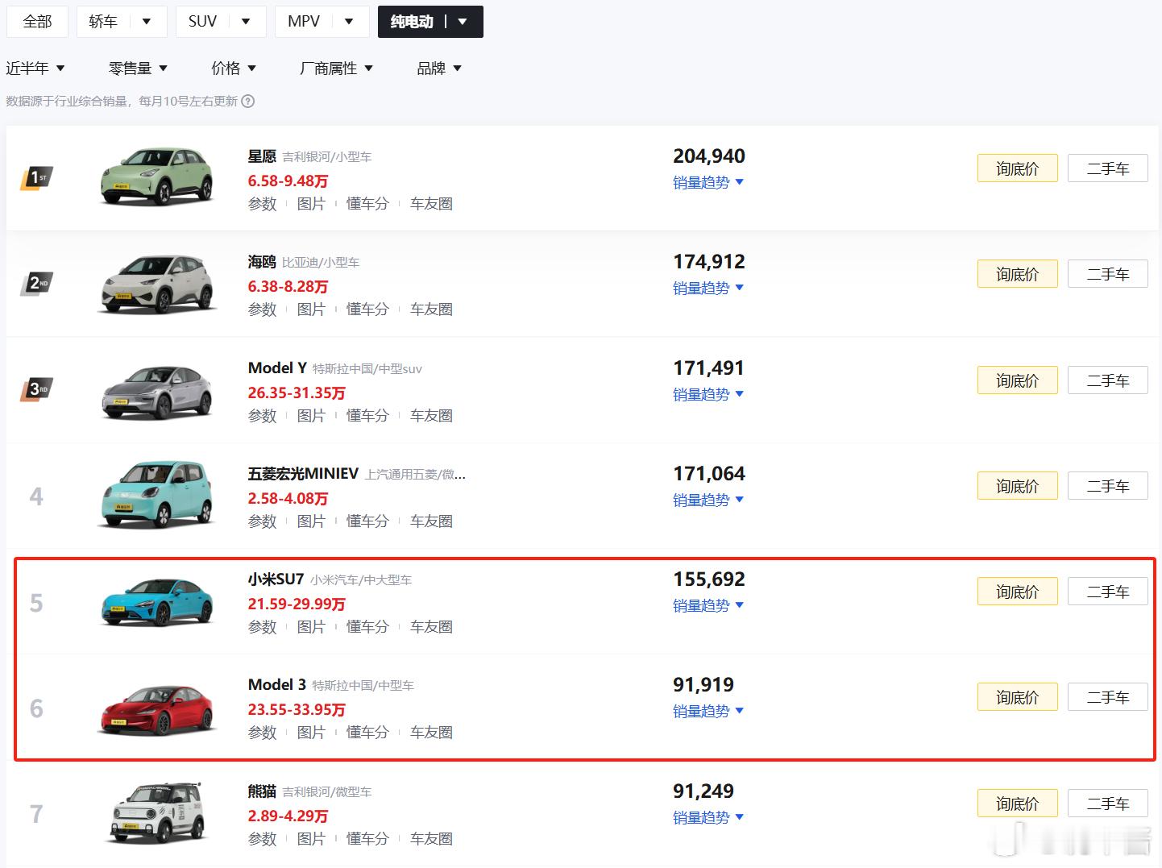Open the 价格 filter dropdown
This screenshot has height=868, width=1162.
(x=234, y=69)
